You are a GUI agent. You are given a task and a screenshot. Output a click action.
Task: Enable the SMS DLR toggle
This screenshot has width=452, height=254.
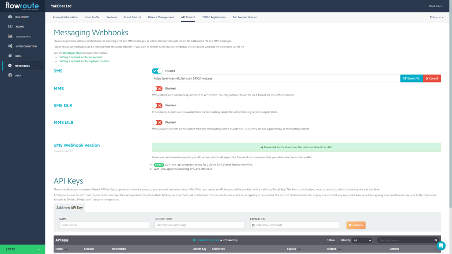coord(157,106)
